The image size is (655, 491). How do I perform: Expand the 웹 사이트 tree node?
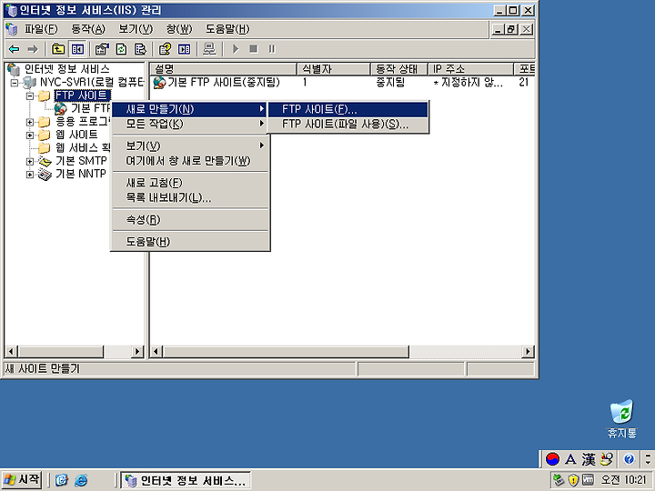[x=30, y=135]
